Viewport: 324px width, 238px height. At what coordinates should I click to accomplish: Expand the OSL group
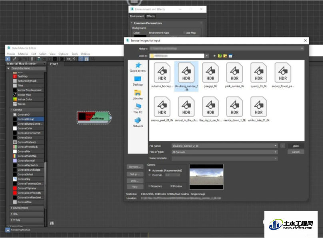(x=12, y=214)
